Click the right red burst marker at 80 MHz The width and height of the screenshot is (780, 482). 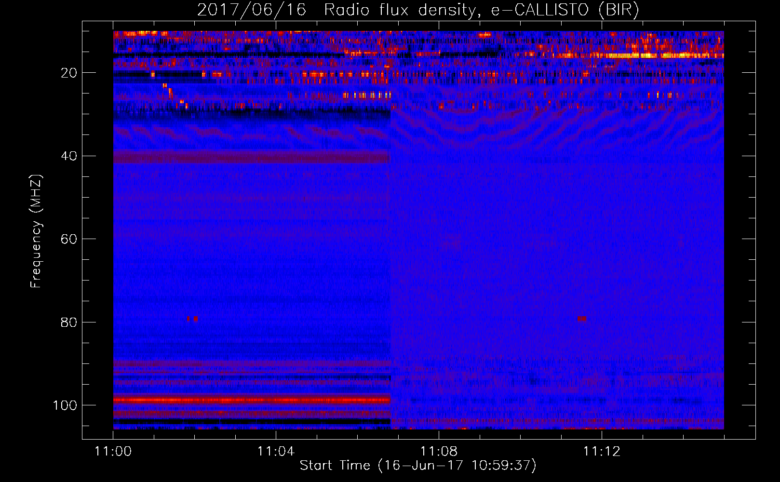tap(582, 319)
